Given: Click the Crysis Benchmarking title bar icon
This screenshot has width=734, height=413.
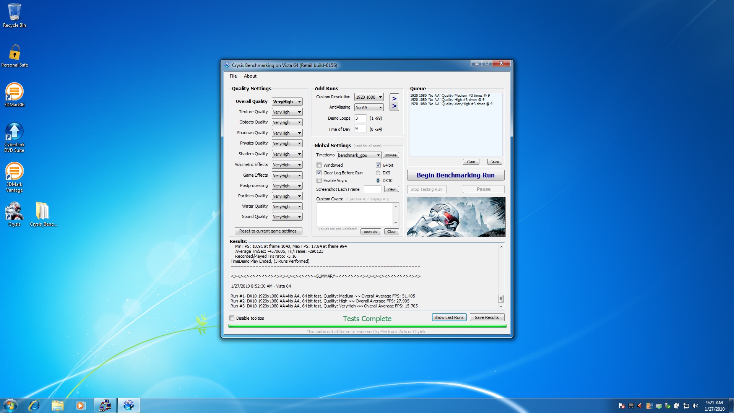Looking at the screenshot, I should (227, 65).
